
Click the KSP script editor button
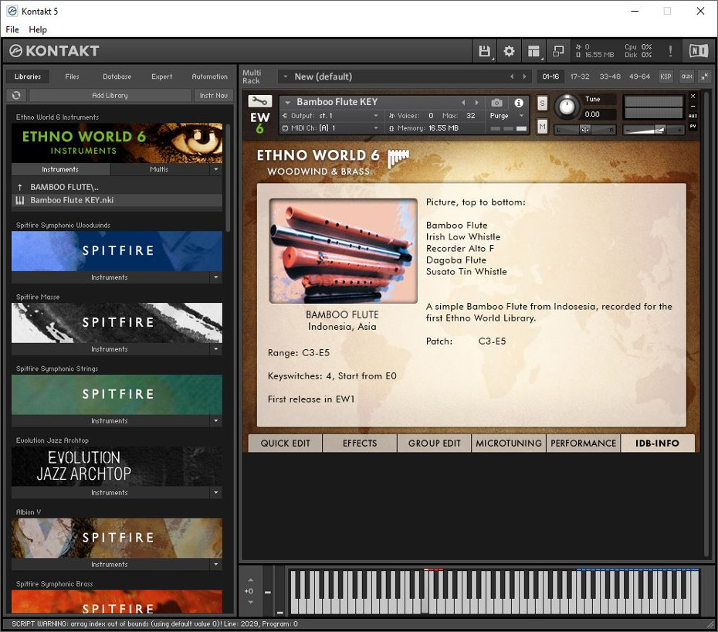click(666, 76)
